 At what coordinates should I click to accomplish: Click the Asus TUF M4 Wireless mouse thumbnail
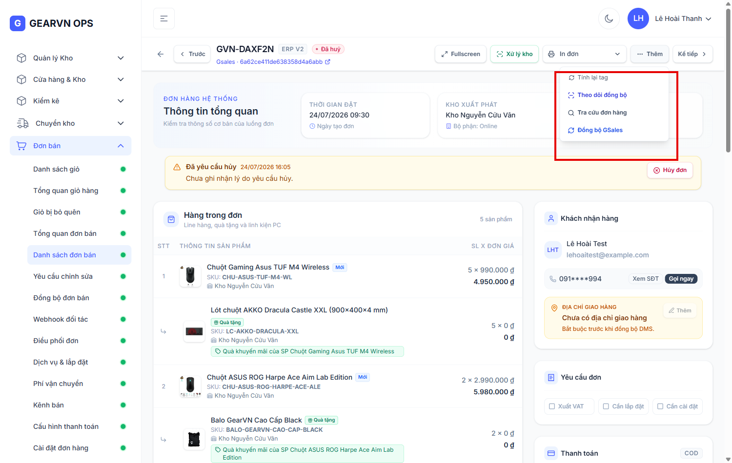(x=190, y=276)
